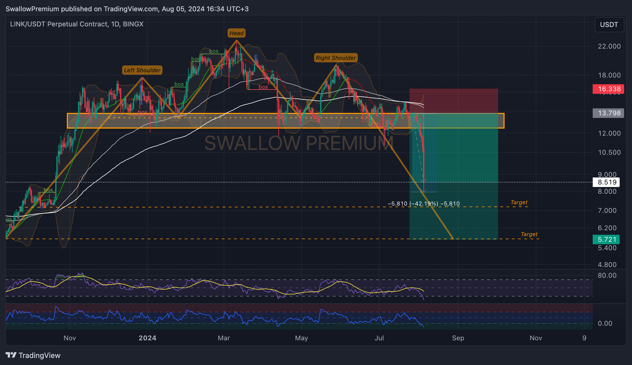Click the TradingView logo at bottom
Image resolution: width=632 pixels, height=365 pixels.
[33, 355]
